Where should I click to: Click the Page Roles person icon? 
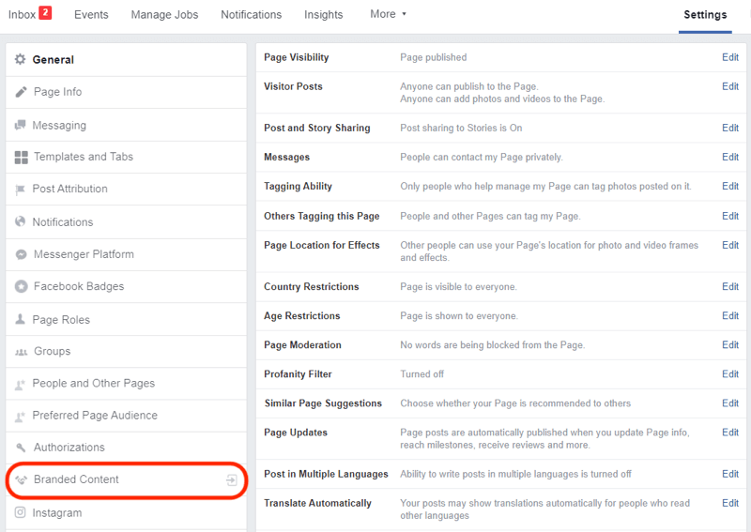pos(20,319)
